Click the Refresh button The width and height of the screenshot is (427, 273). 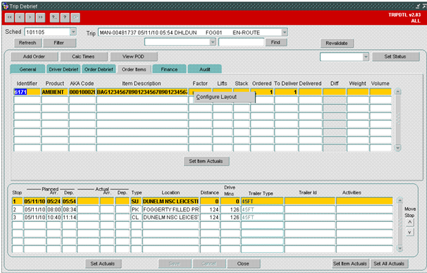pos(28,43)
